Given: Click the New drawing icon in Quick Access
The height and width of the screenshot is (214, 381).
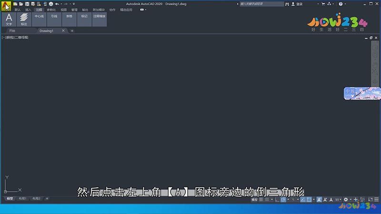Looking at the screenshot, I should click(15, 4).
